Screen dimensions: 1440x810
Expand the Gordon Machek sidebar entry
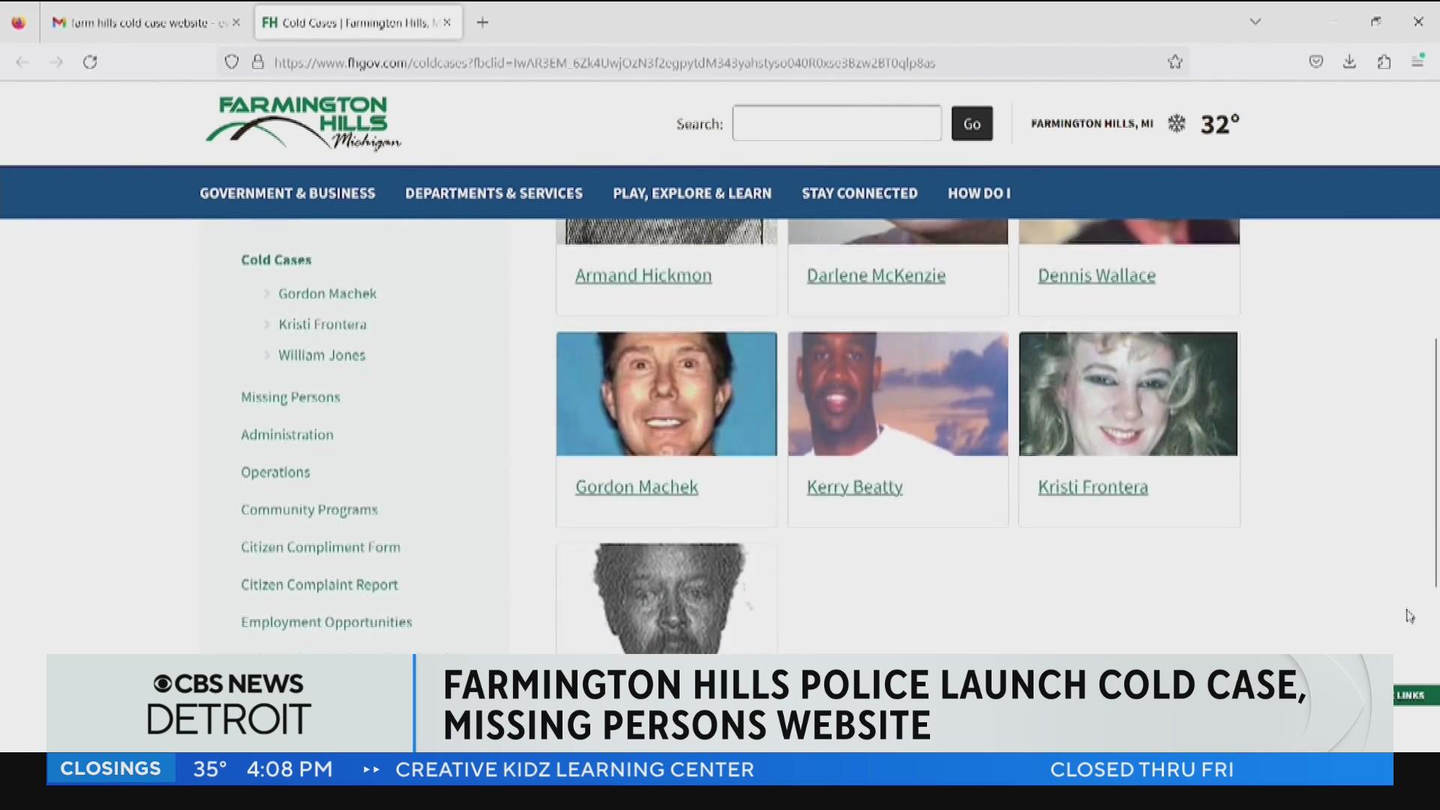327,293
